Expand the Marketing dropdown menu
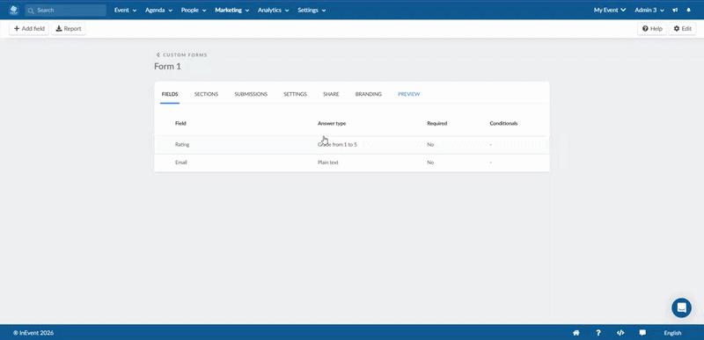Viewport: 704px width, 340px height. click(231, 10)
